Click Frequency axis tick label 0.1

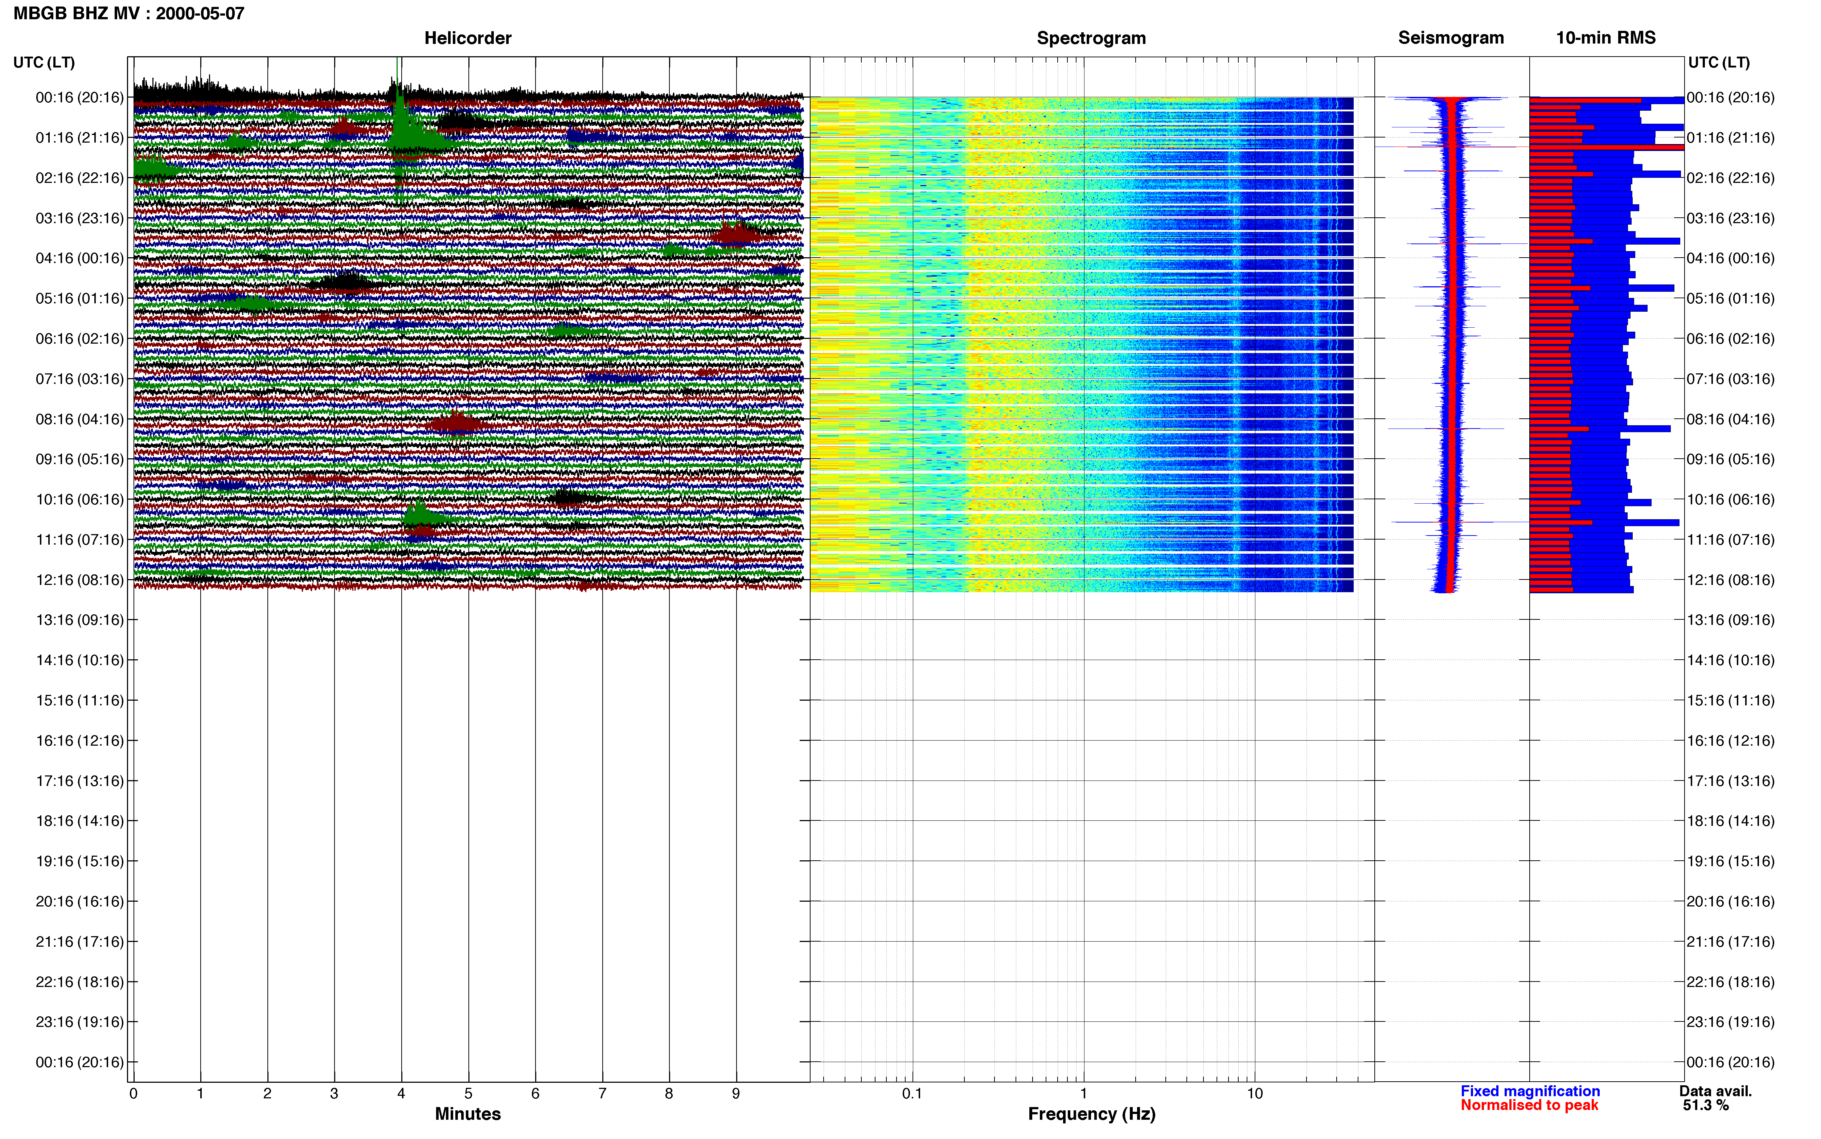[912, 1094]
